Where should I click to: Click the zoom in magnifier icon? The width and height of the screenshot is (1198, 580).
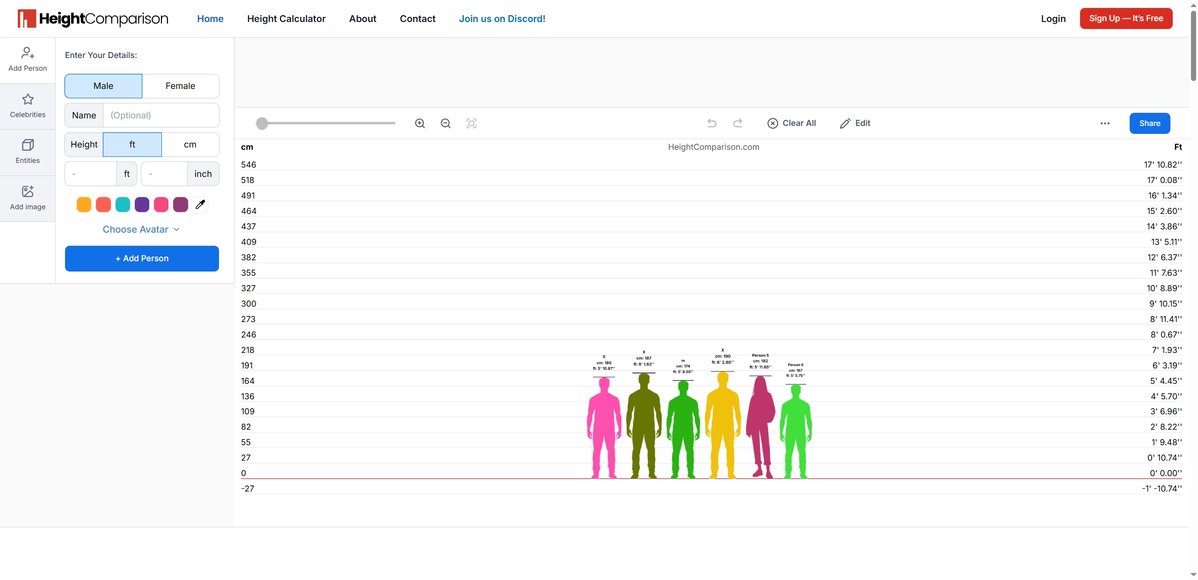click(x=420, y=123)
